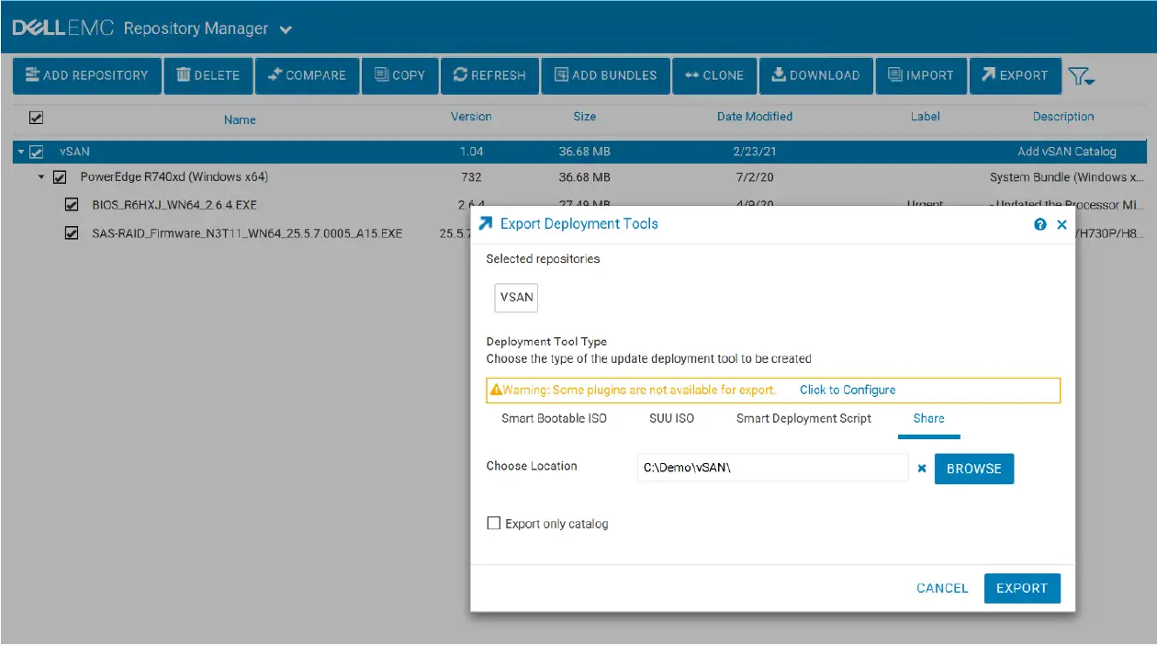
Task: Click the version 732 cell
Action: [x=471, y=176]
